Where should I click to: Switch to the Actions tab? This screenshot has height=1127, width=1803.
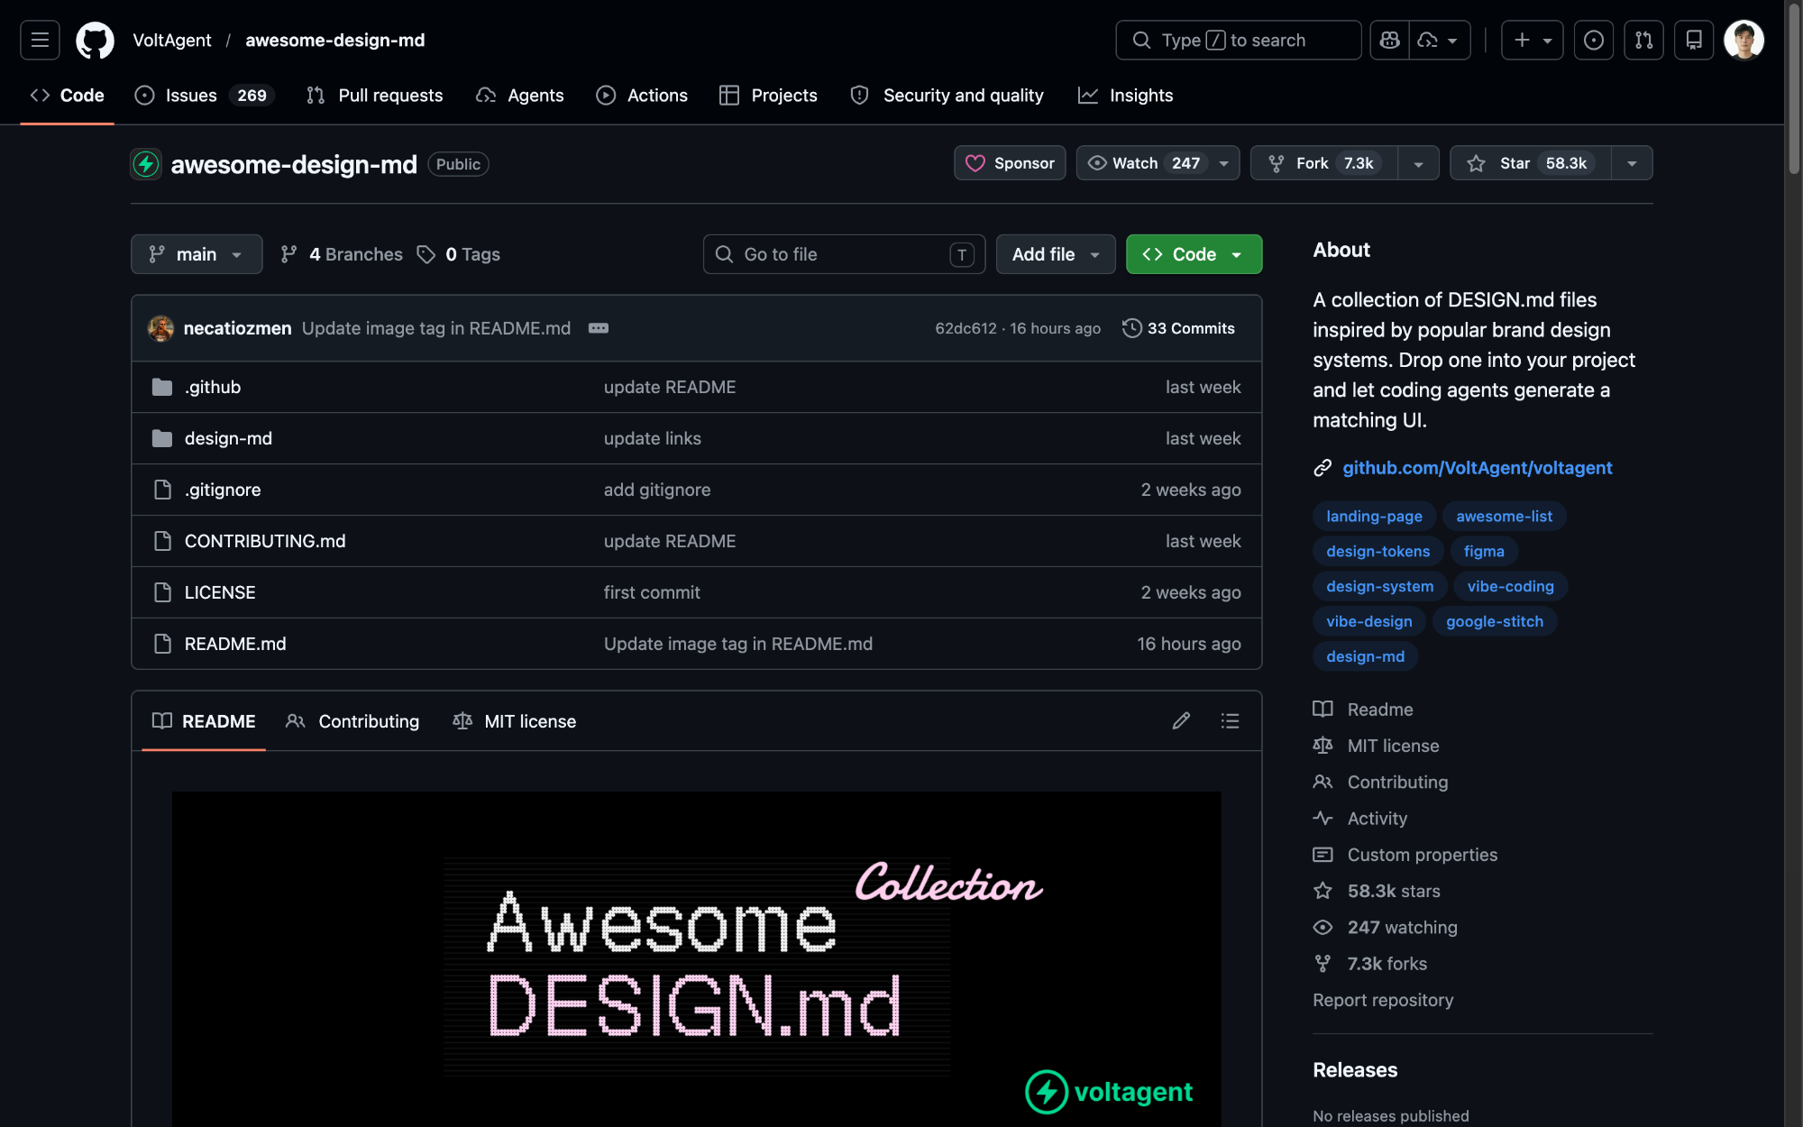642,96
